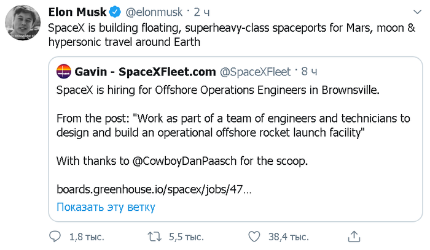The height and width of the screenshot is (250, 430).
Task: Click the like count 38,4 тыс.
Action: click(x=287, y=237)
